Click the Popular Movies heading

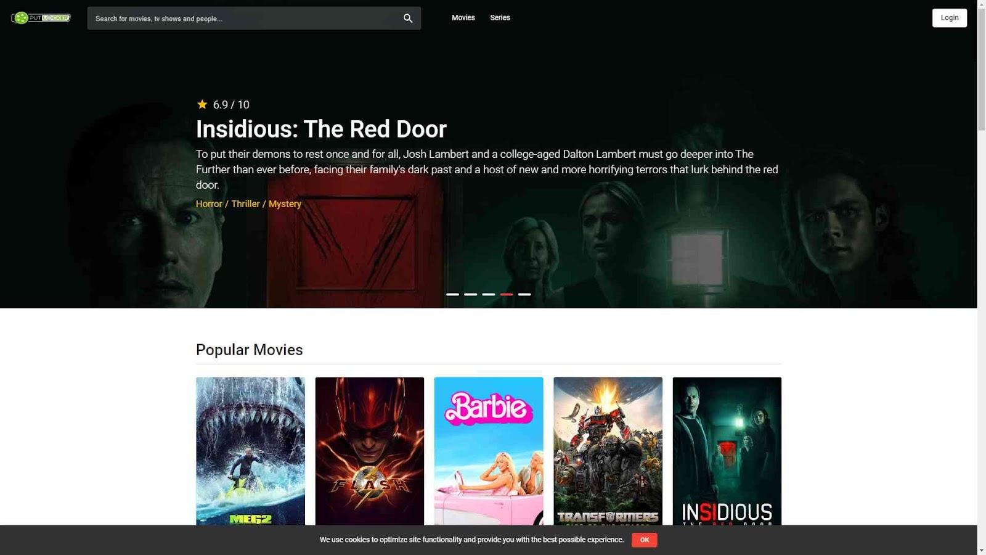tap(250, 350)
